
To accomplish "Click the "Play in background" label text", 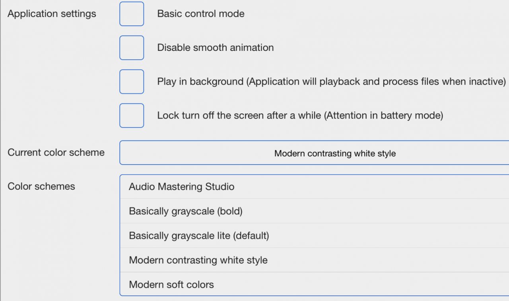I will pos(200,82).
